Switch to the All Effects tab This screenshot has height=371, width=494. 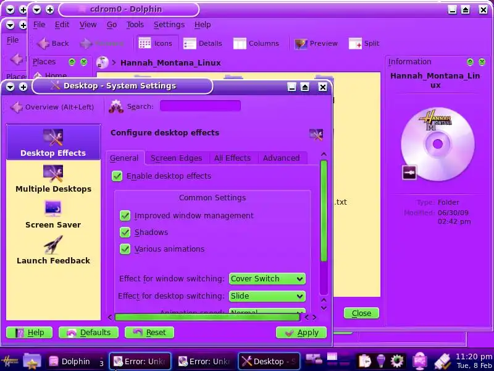[233, 158]
